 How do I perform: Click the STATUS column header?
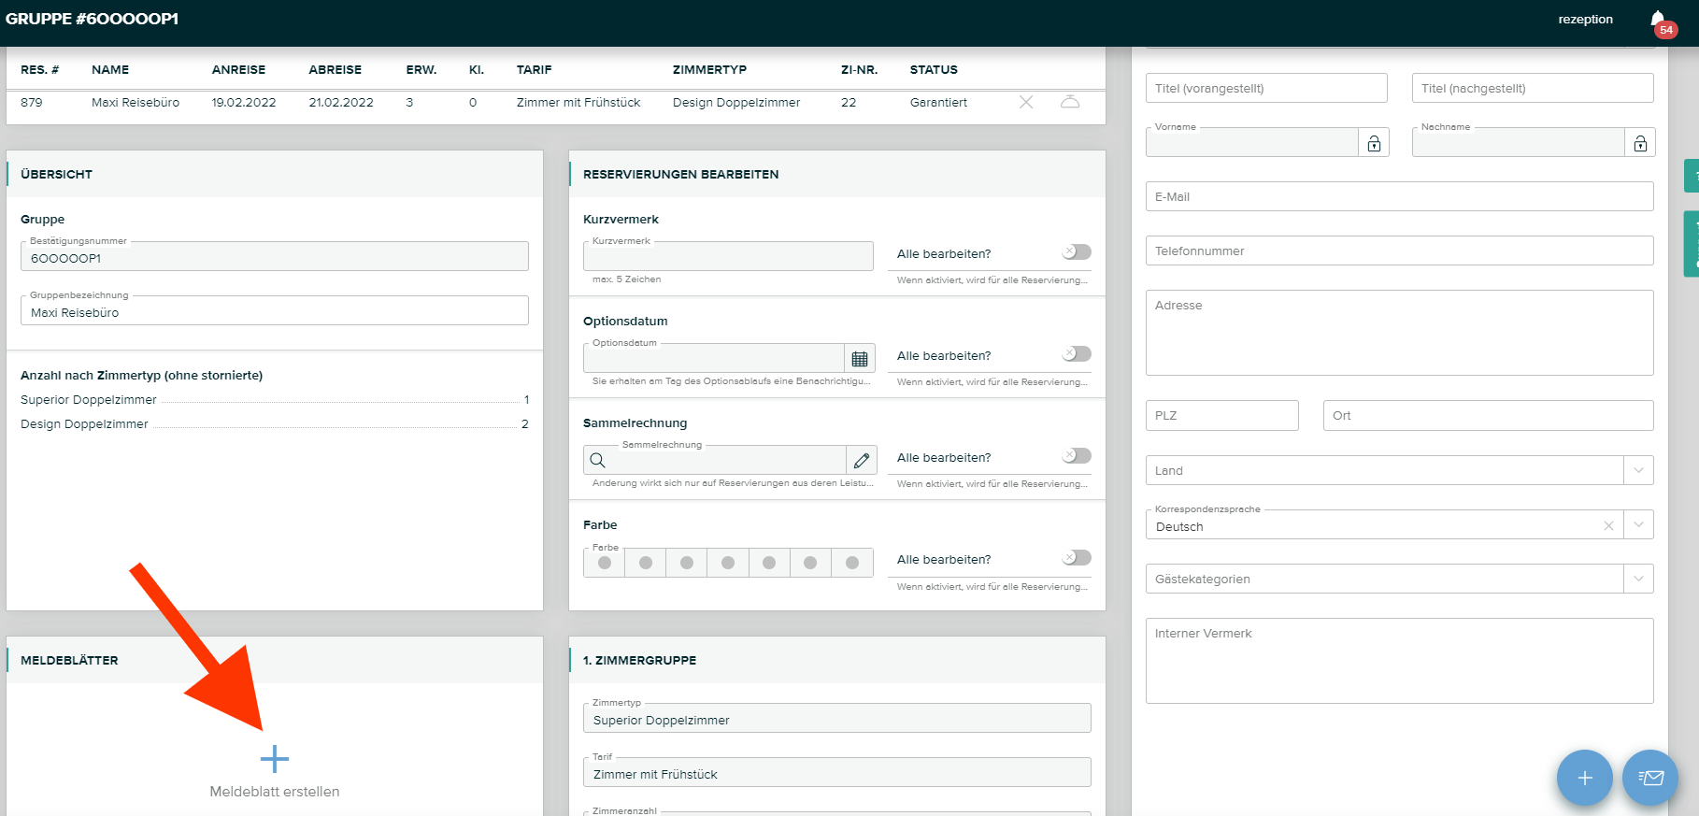click(933, 70)
